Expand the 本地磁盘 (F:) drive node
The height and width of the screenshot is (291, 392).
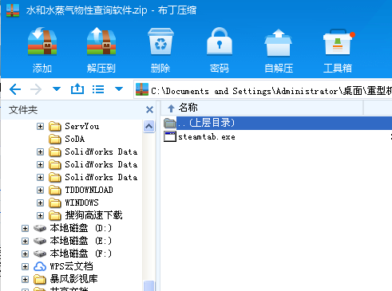pyautogui.click(x=25, y=254)
